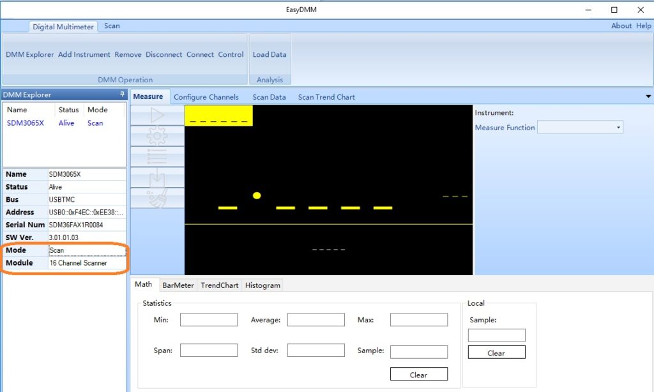This screenshot has height=392, width=654.
Task: Click Clear in the Local group
Action: tap(496, 352)
